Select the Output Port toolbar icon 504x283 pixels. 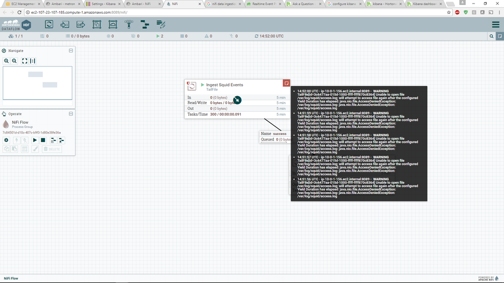coord(81,24)
